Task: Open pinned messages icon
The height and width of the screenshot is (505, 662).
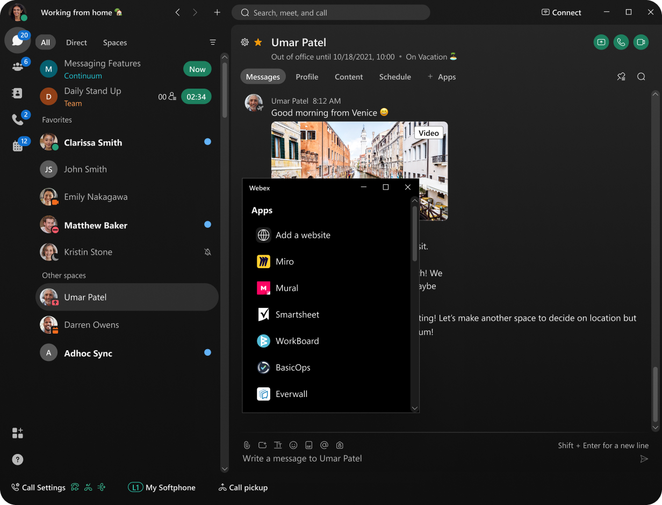Action: pyautogui.click(x=621, y=77)
